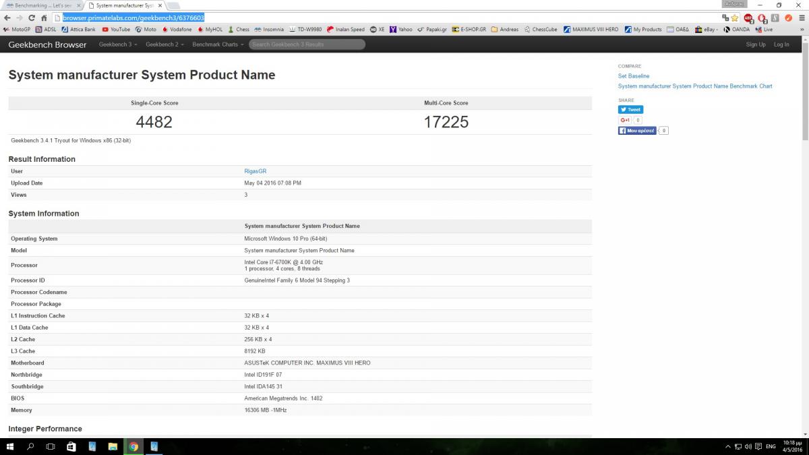Open the Adblock Plus extension icon

[x=748, y=18]
